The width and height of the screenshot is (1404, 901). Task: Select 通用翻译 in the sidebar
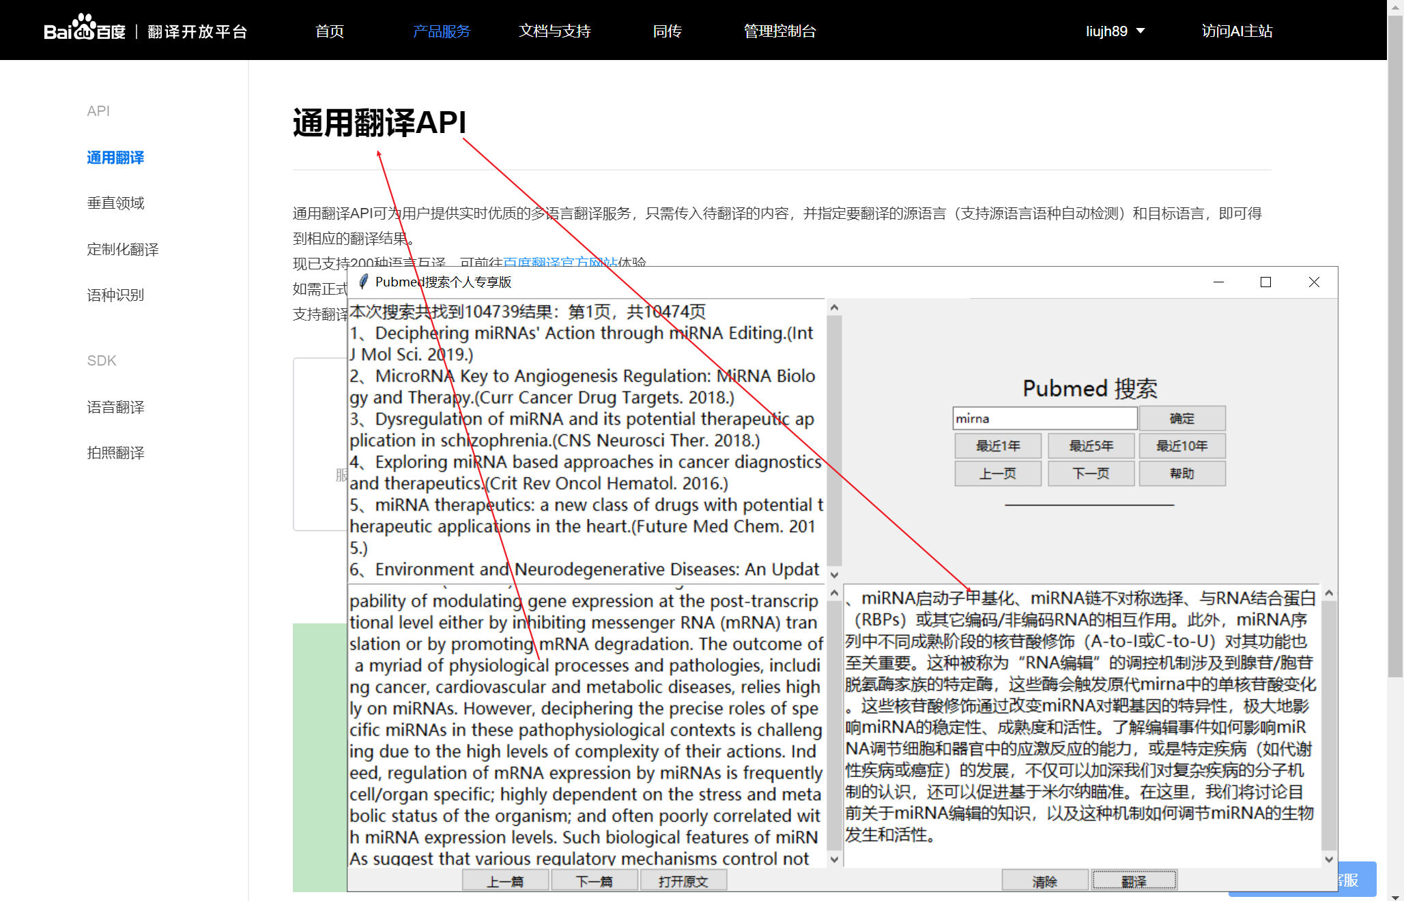pos(115,158)
